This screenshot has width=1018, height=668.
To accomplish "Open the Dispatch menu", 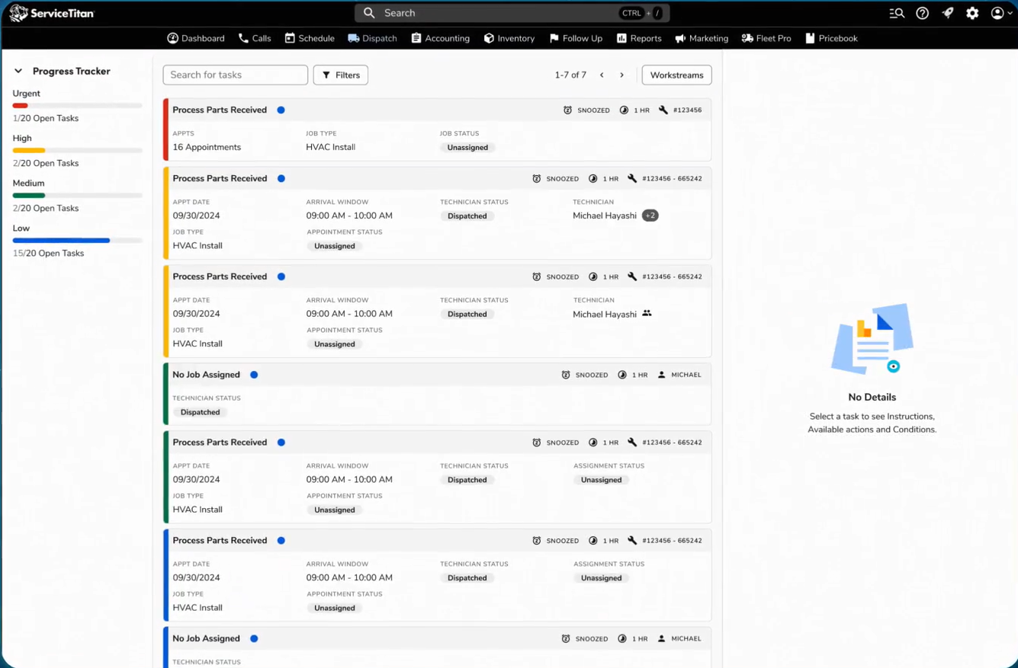I will point(372,38).
